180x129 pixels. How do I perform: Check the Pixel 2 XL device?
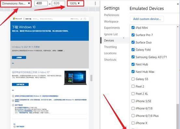tap(133, 94)
